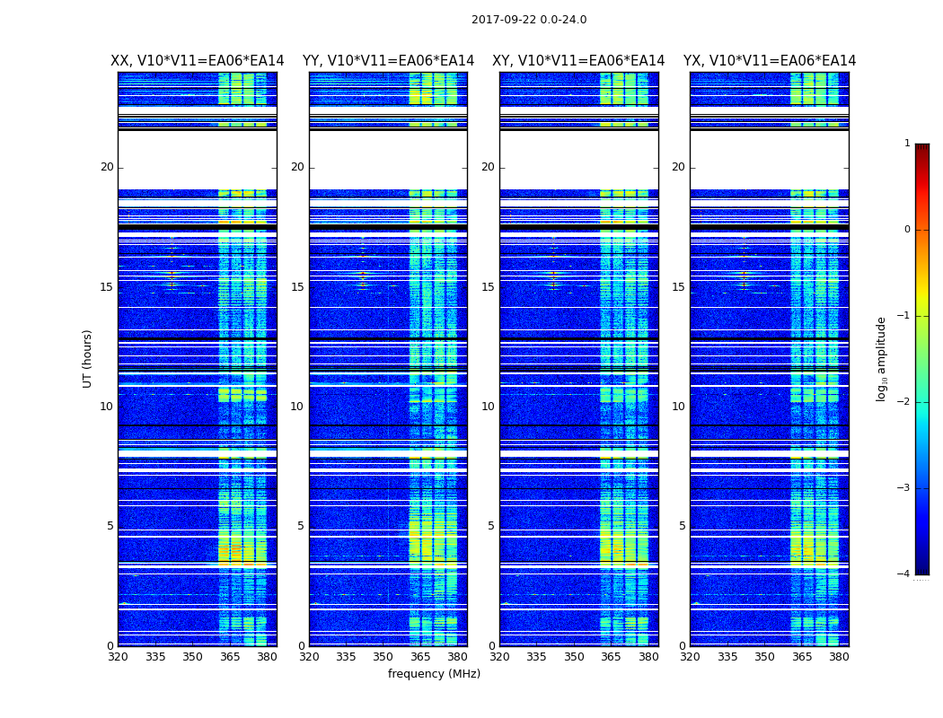The height and width of the screenshot is (718, 943).
Task: Click the XY polarization panel title
Action: [x=578, y=61]
